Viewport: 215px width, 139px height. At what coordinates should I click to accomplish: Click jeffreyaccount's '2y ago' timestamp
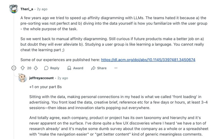click(x=63, y=78)
